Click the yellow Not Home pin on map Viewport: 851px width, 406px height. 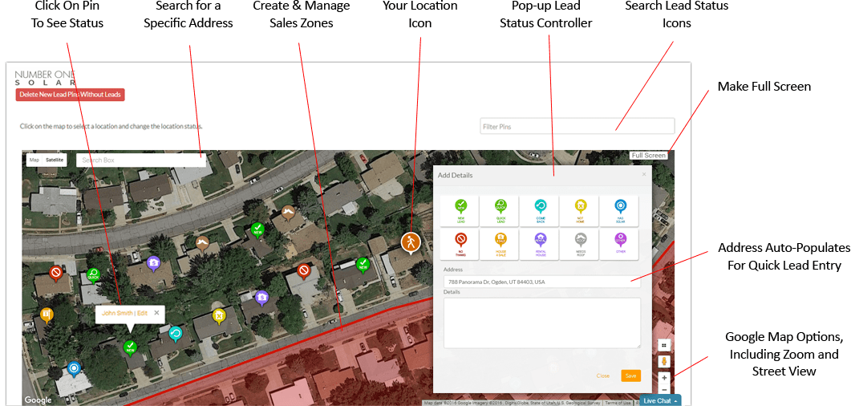click(x=218, y=316)
